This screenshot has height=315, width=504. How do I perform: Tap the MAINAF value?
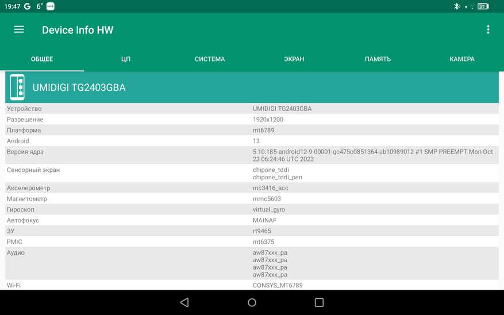pos(264,220)
